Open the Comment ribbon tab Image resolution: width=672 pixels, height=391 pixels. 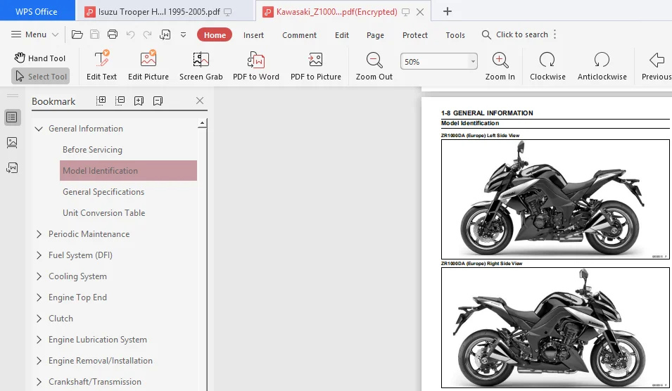pyautogui.click(x=299, y=35)
